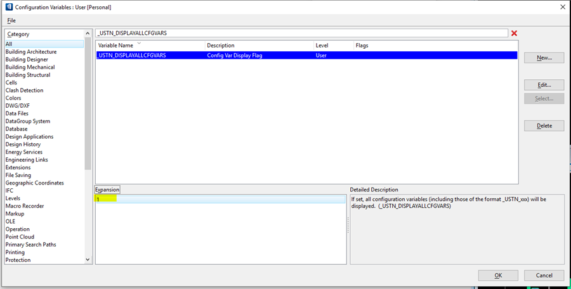Select the Operation category
Image resolution: width=571 pixels, height=289 pixels.
[x=18, y=229]
